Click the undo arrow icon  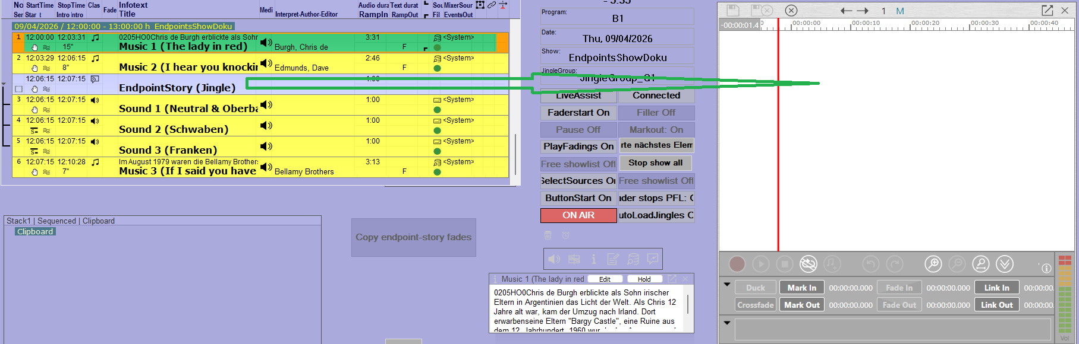tap(871, 264)
